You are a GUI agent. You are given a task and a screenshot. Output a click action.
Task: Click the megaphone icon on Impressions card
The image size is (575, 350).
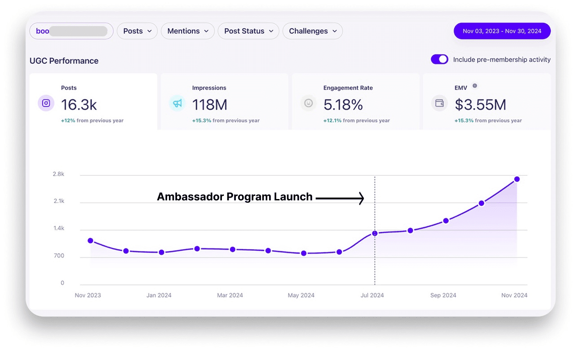[x=177, y=103]
